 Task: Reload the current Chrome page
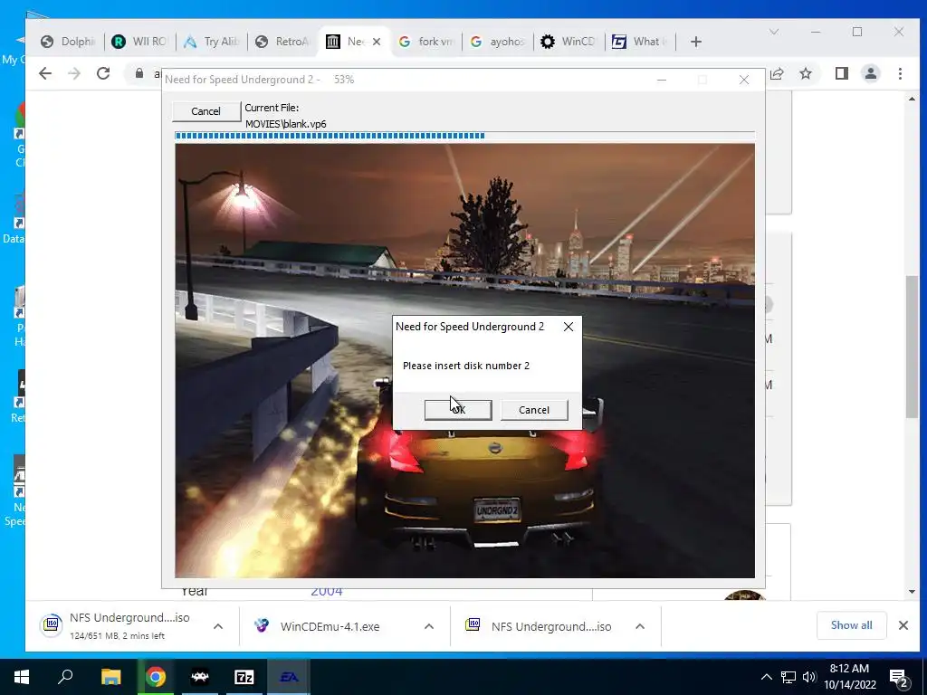point(103,73)
